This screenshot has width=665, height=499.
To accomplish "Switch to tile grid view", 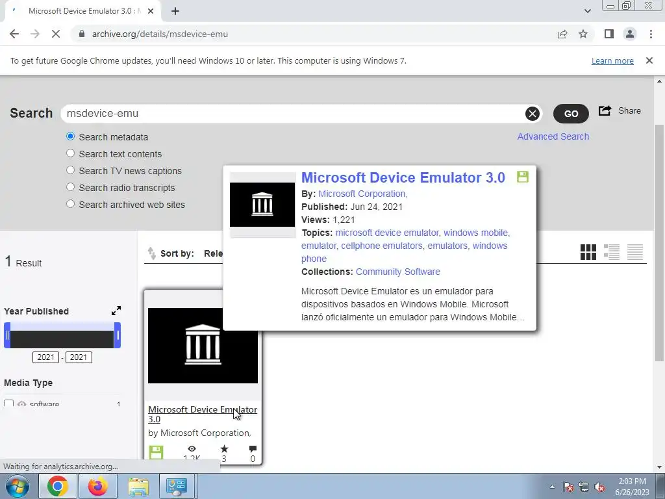I will pos(588,252).
